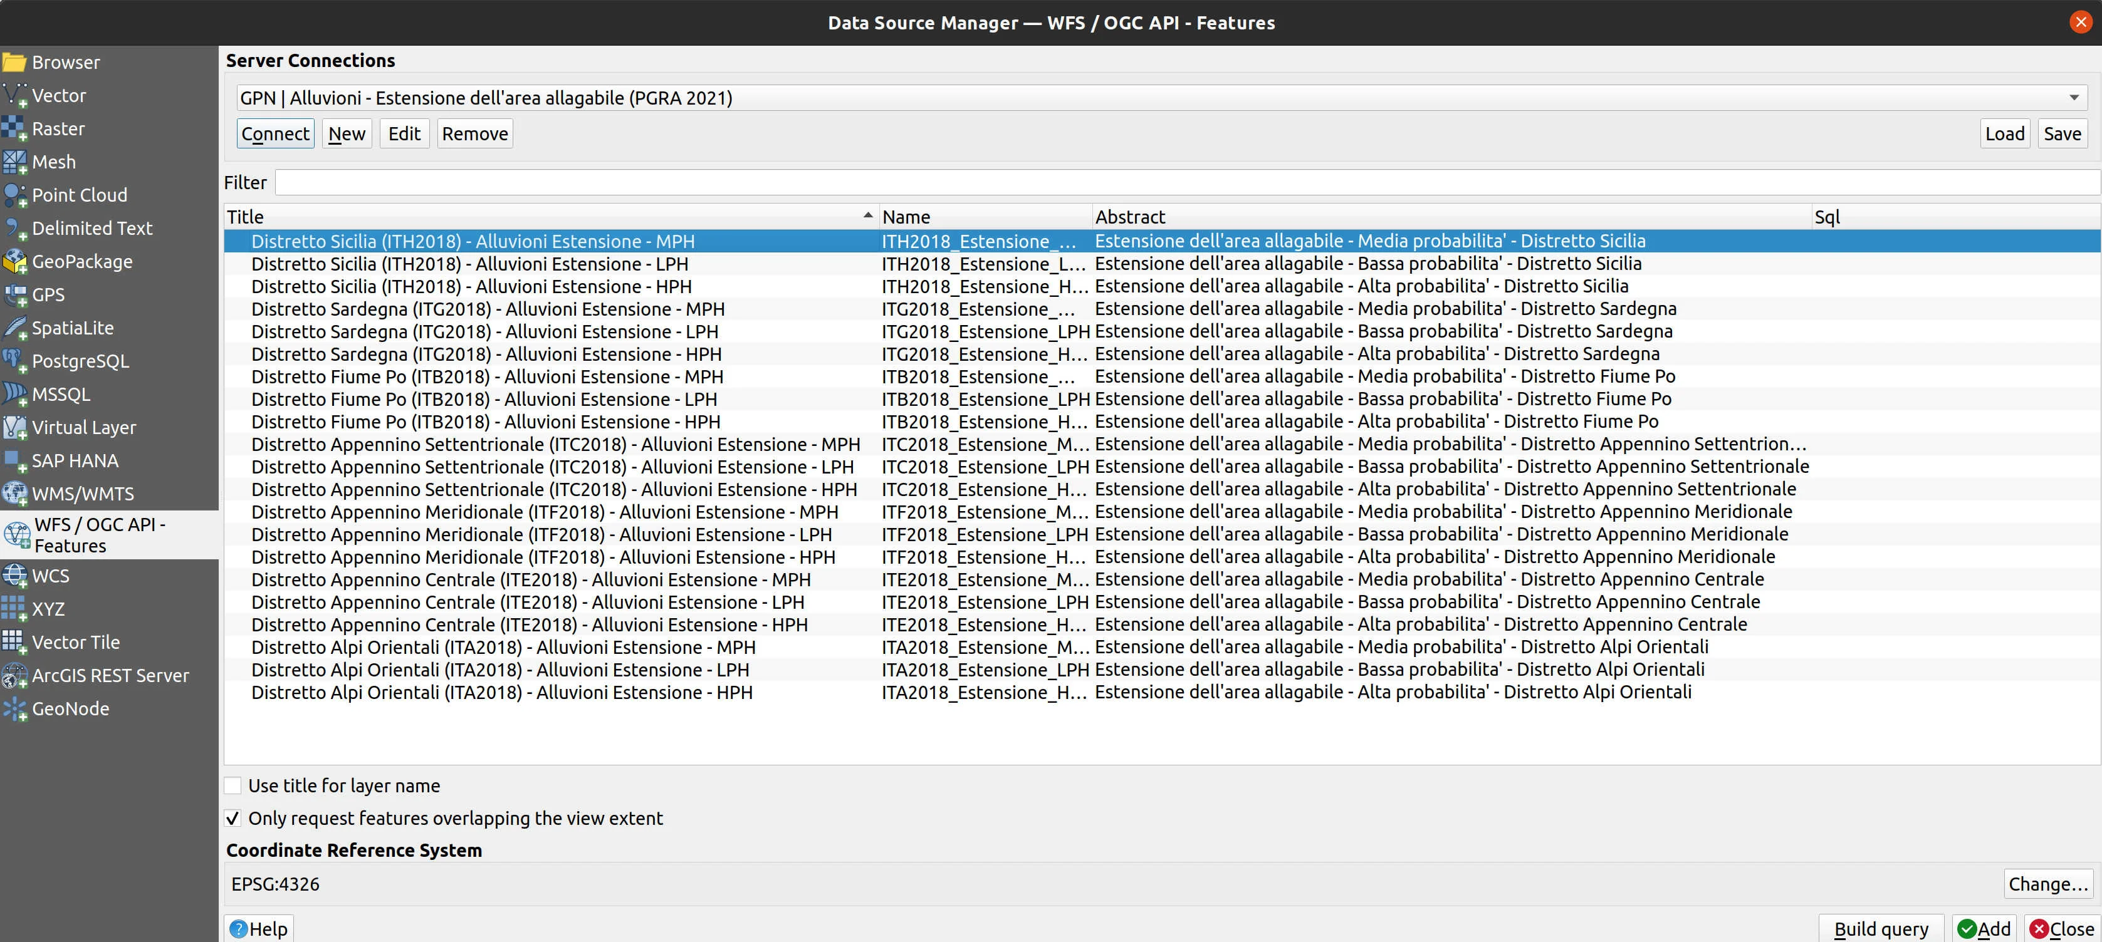Select Distretto Sicilia Alluvioni Estensione - MPH row
2102x942 pixels.
(x=1162, y=241)
